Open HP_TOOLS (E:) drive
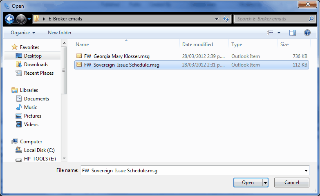 [40, 159]
